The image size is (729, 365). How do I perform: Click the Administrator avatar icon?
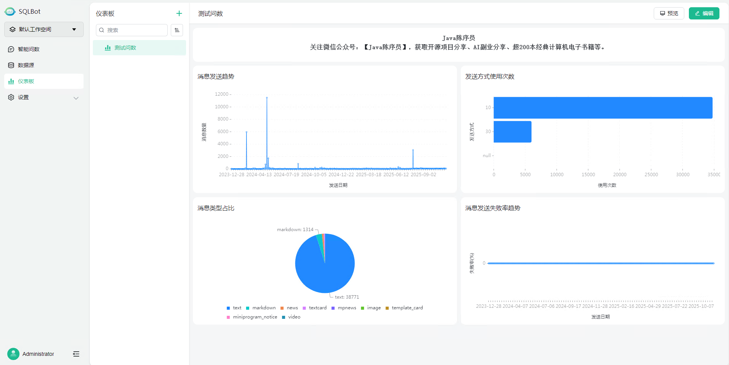(13, 354)
